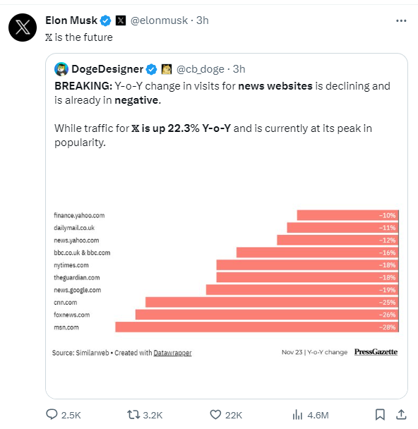Click Elon Musk's blue verified badge
This screenshot has width=418, height=429.
(105, 20)
